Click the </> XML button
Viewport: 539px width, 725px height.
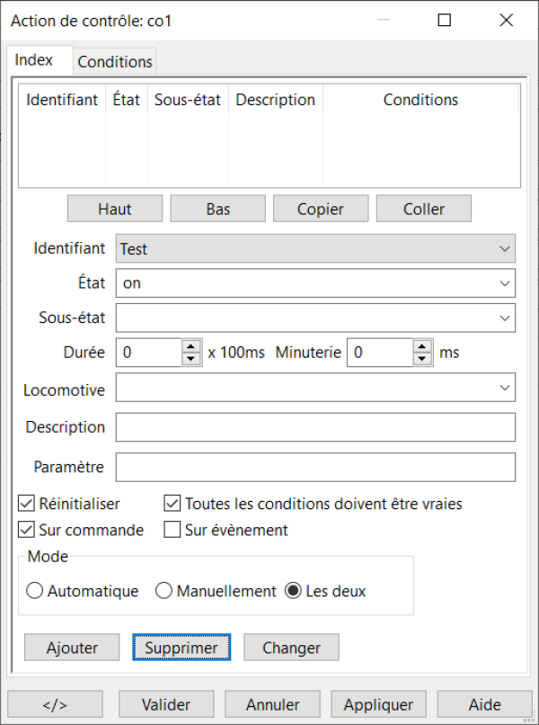55,704
